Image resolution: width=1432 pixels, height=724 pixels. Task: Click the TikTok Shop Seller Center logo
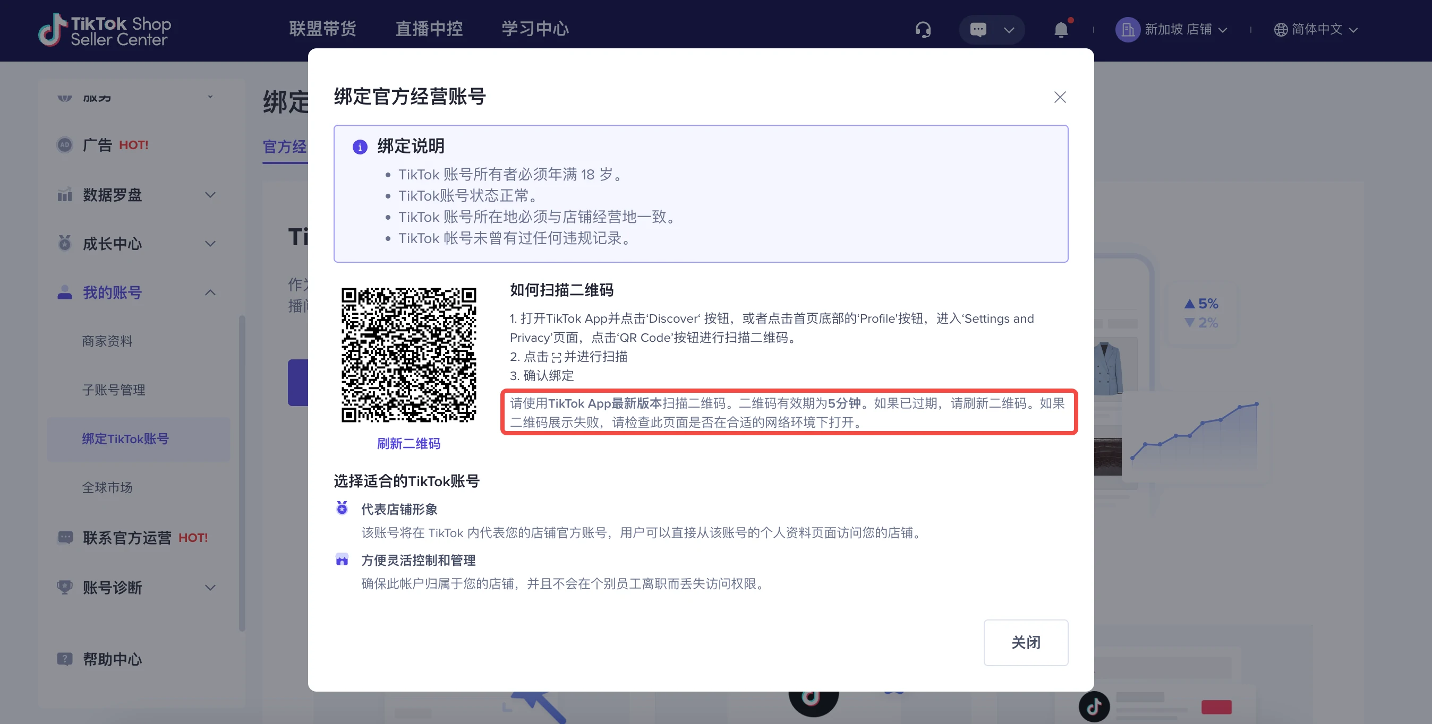coord(105,30)
